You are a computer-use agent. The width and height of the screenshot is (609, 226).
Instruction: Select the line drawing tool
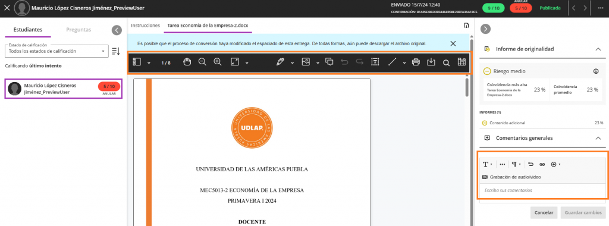392,62
